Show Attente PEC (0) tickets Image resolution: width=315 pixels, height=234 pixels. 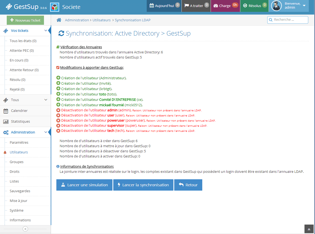22,51
